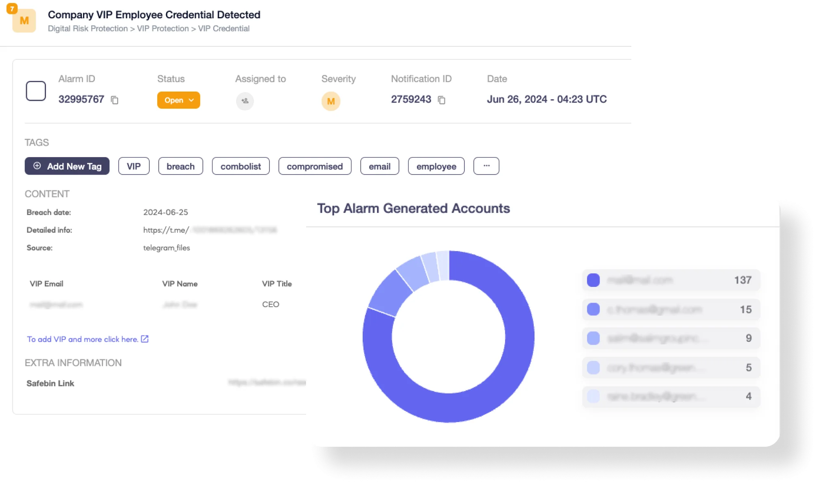Screen dimensions: 819x485
Task: Click the assign user icon in Assigned to
Action: [245, 99]
